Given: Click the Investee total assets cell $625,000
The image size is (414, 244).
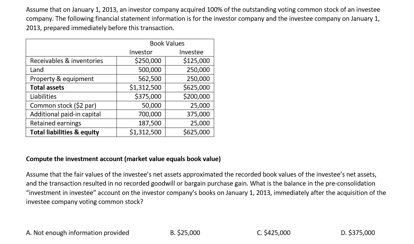Looking at the screenshot, I should [196, 88].
